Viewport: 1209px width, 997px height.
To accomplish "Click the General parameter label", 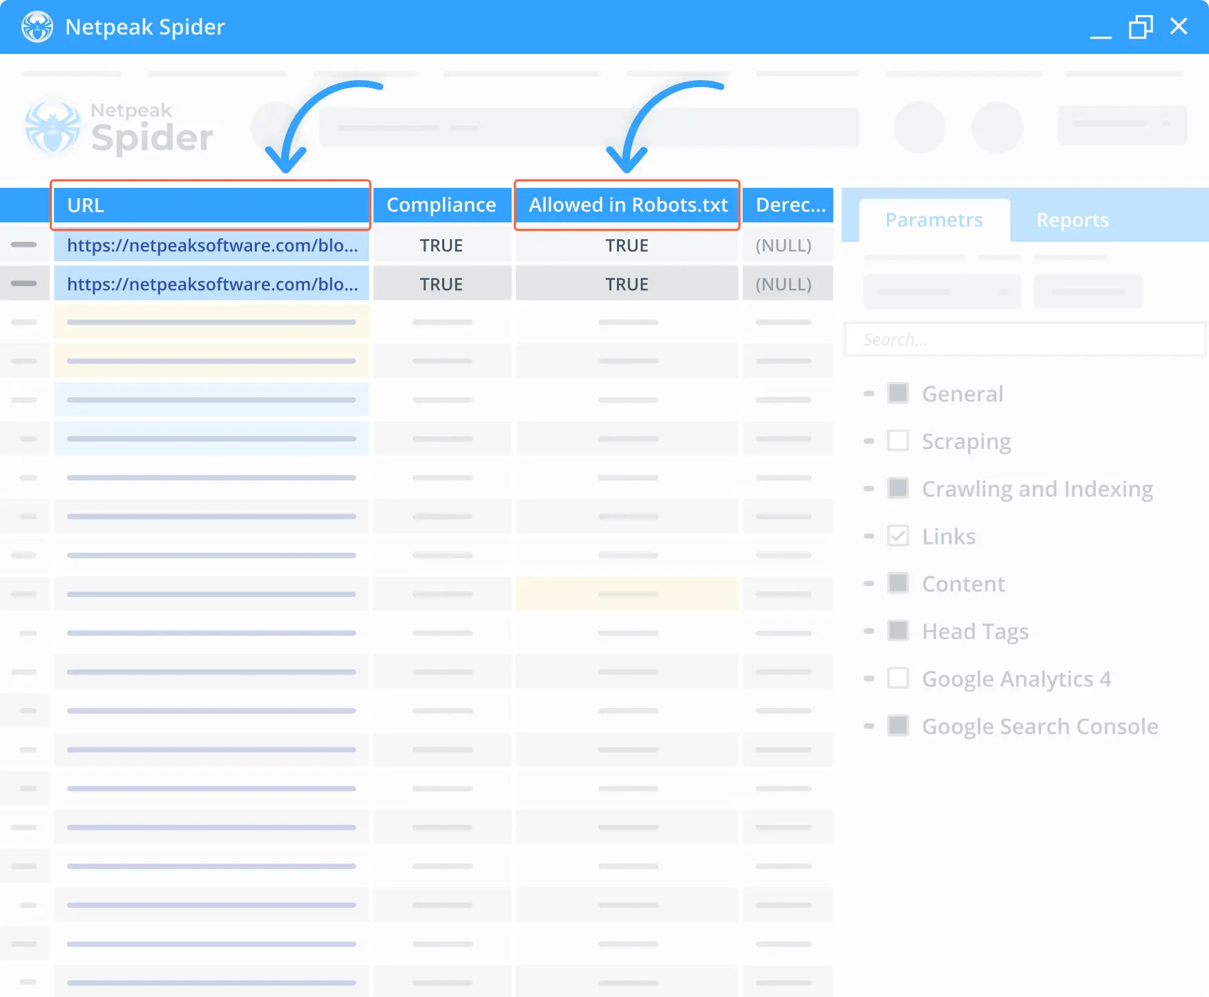I will click(x=962, y=394).
